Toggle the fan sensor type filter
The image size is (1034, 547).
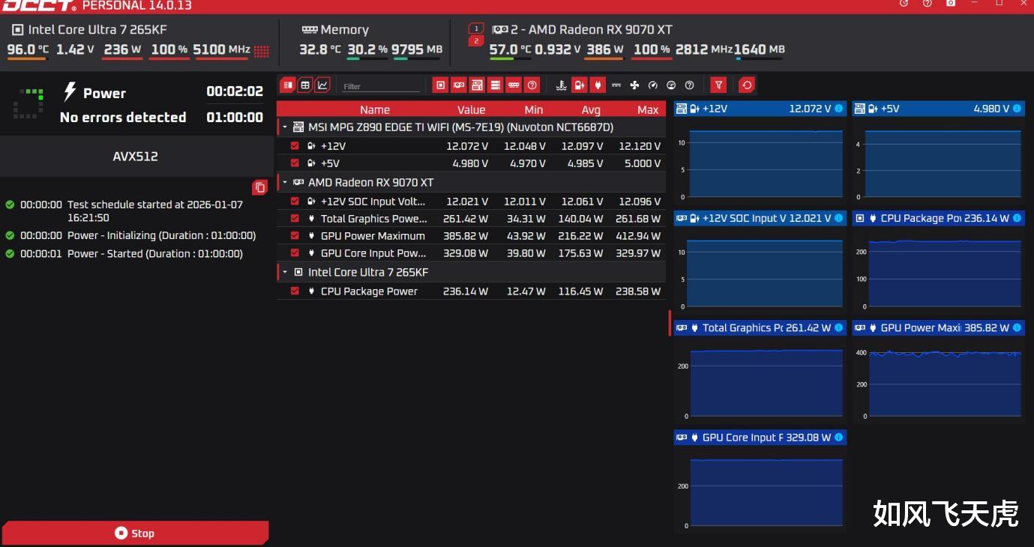click(x=634, y=85)
